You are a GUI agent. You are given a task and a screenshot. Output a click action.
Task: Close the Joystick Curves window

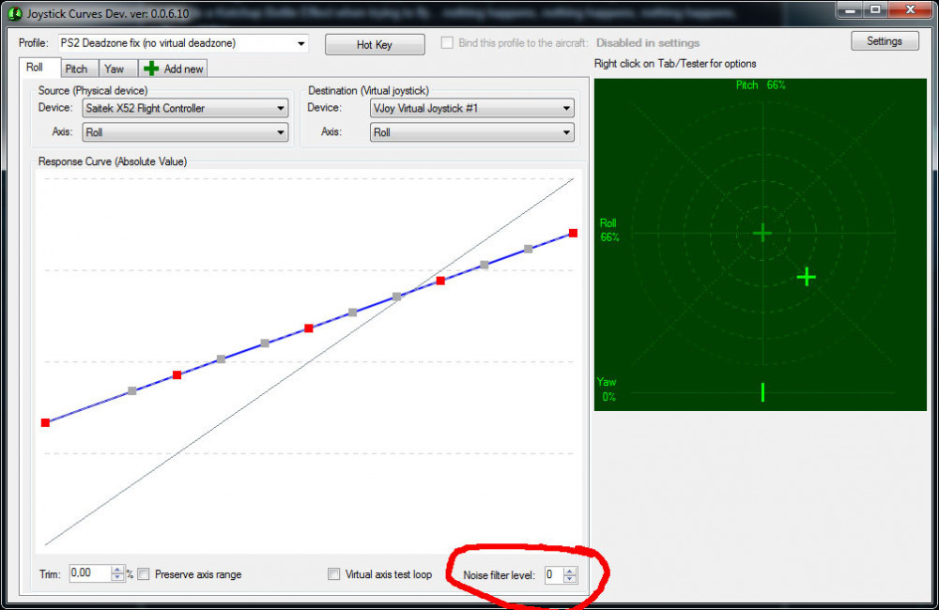point(910,9)
